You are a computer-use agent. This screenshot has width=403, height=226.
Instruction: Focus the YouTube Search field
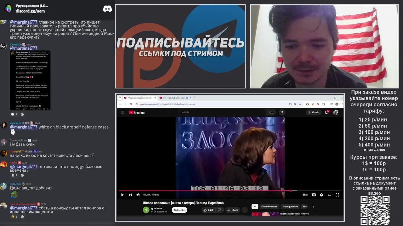[x=222, y=112]
